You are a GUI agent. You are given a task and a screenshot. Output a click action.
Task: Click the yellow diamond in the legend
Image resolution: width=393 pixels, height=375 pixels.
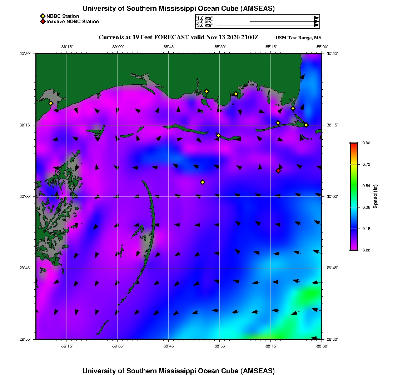pos(43,16)
